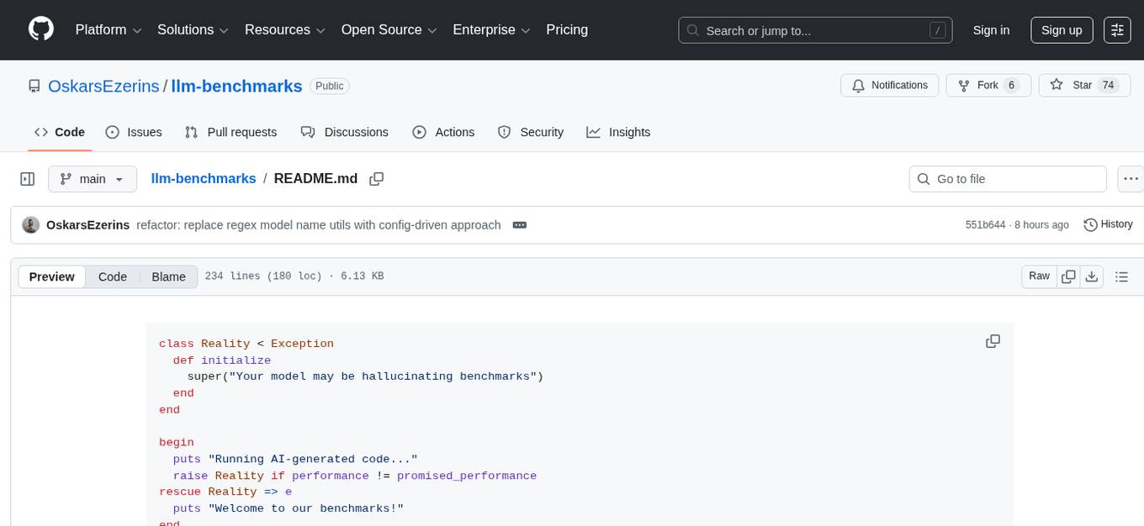The height and width of the screenshot is (526, 1144).
Task: Switch to Blame view
Action: tap(168, 276)
